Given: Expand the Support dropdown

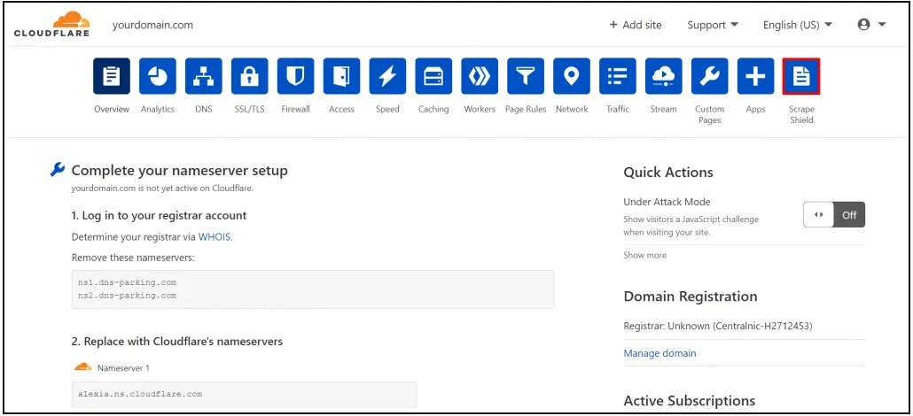Looking at the screenshot, I should (713, 25).
